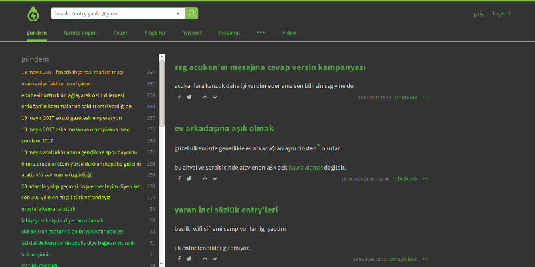Screen dimensions: 535x267
Task: Open more options for icmaylabi06 entry
Action: click(x=425, y=259)
